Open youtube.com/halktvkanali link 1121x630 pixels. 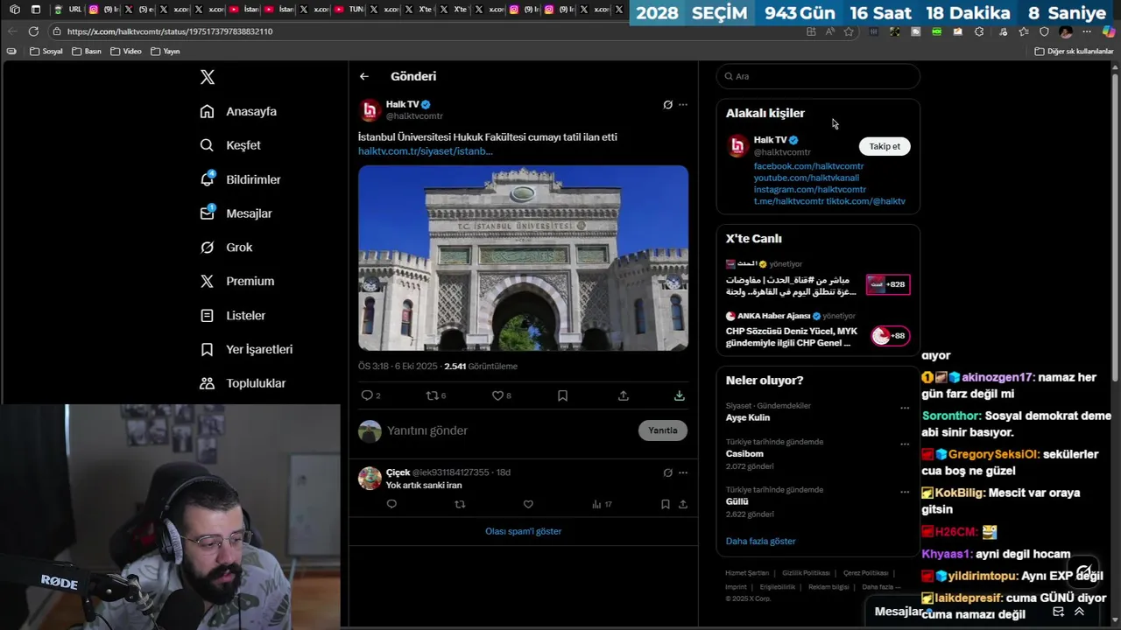tap(807, 178)
